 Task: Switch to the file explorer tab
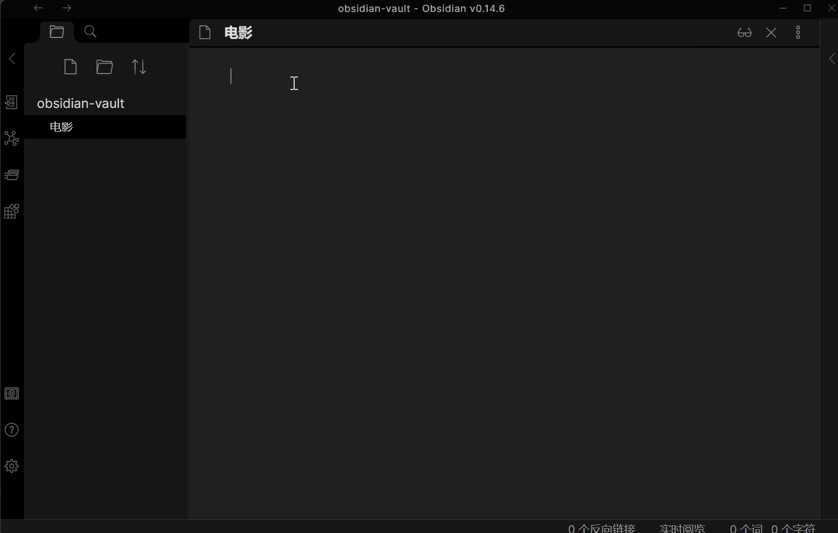coord(56,31)
